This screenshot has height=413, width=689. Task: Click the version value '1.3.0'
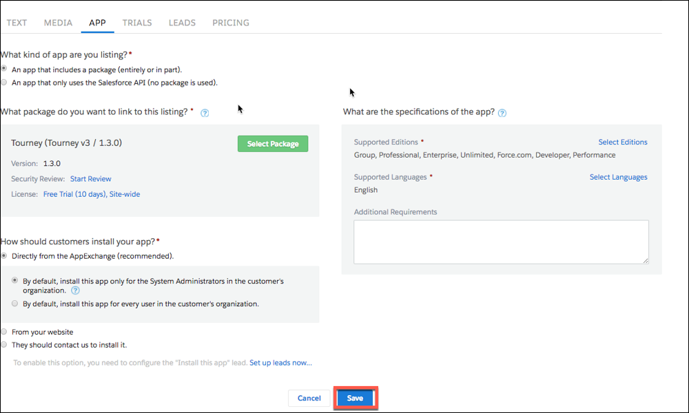coord(52,164)
